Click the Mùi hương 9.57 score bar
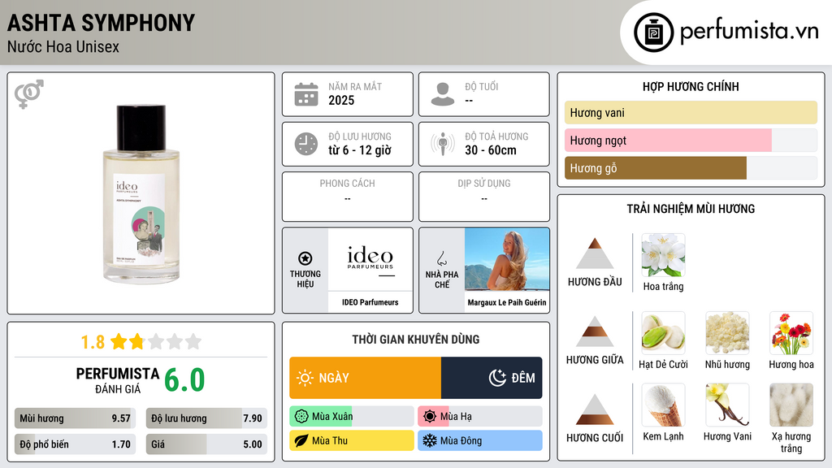 75,418
